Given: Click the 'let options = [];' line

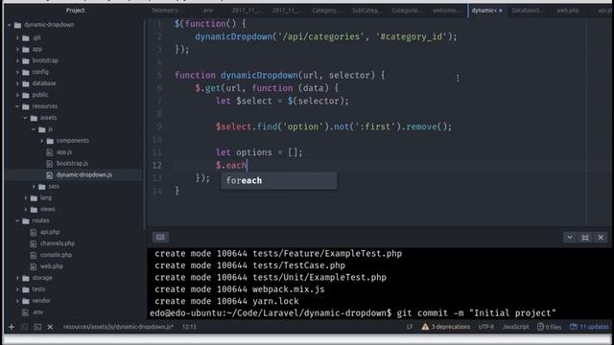Looking at the screenshot, I should (x=259, y=152).
